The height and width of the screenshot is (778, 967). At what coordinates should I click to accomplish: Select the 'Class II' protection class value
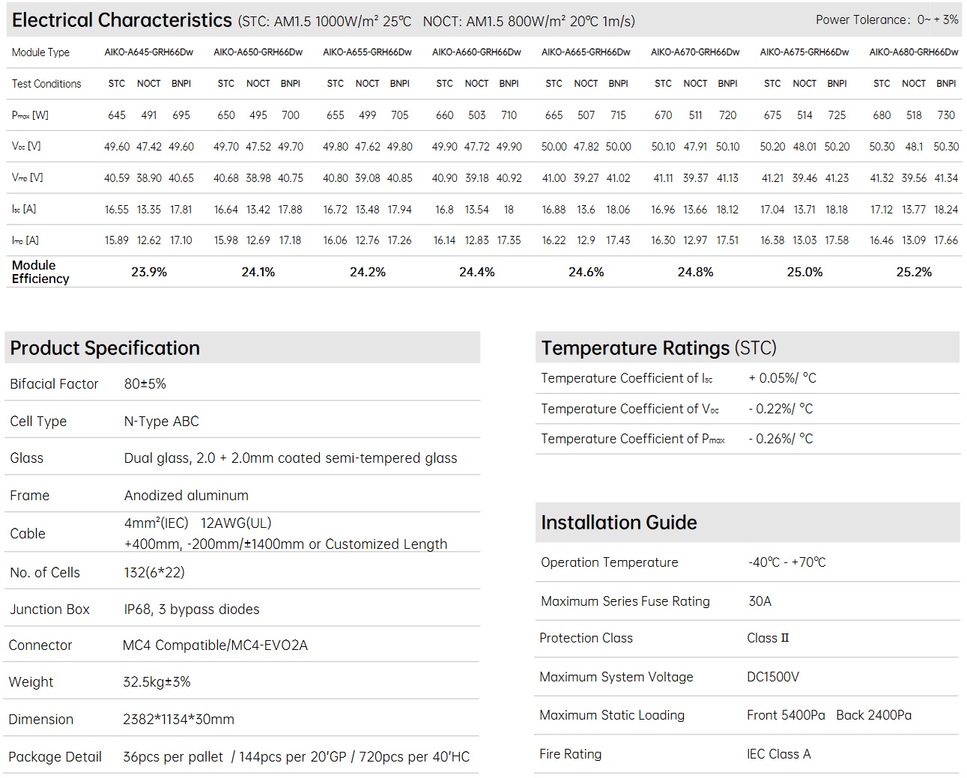pos(768,638)
